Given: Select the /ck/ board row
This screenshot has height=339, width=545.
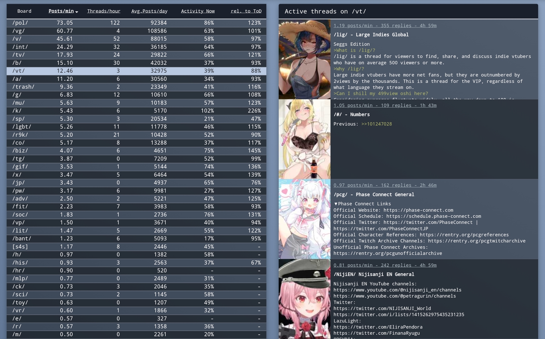Looking at the screenshot, I should point(136,287).
